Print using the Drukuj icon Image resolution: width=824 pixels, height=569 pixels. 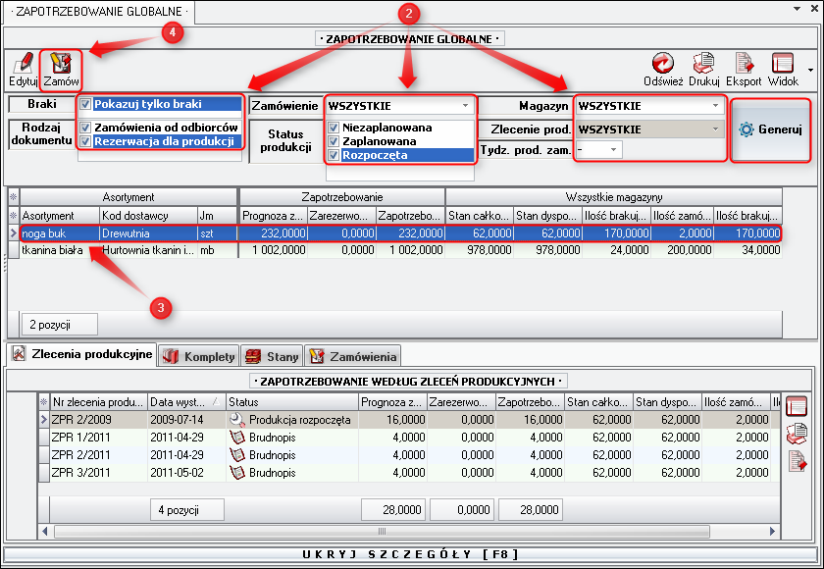[x=704, y=65]
